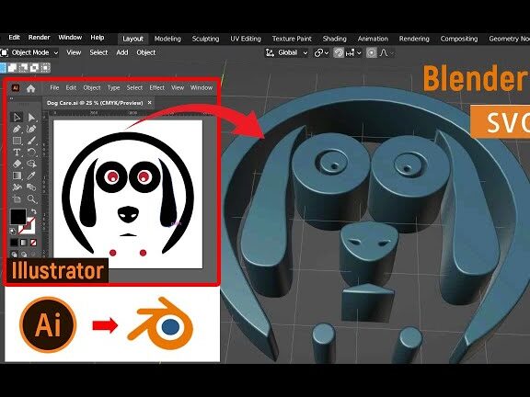Open Blender's Help menu
Image resolution: width=530 pixels, height=397 pixels.
click(x=98, y=38)
